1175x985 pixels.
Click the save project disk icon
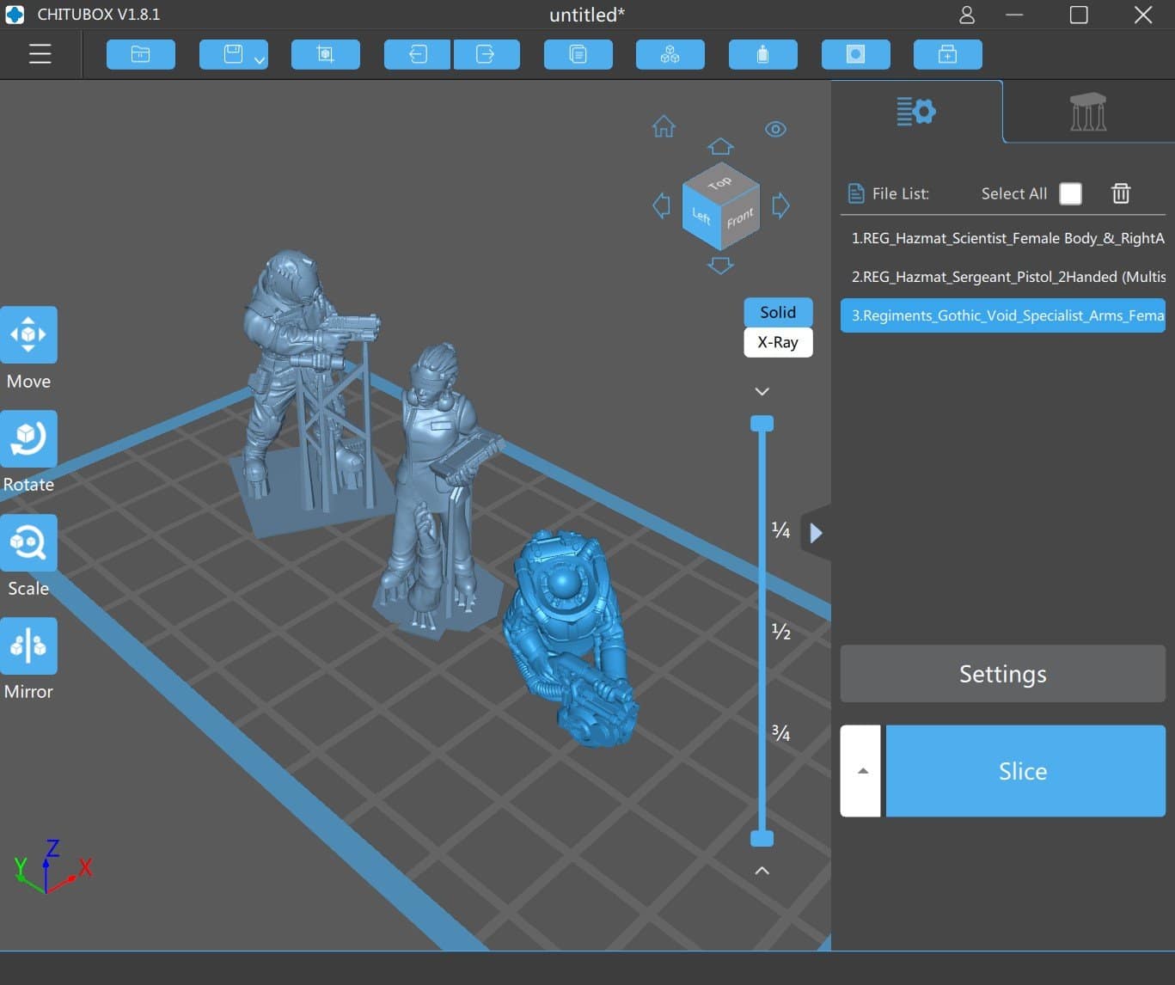233,54
